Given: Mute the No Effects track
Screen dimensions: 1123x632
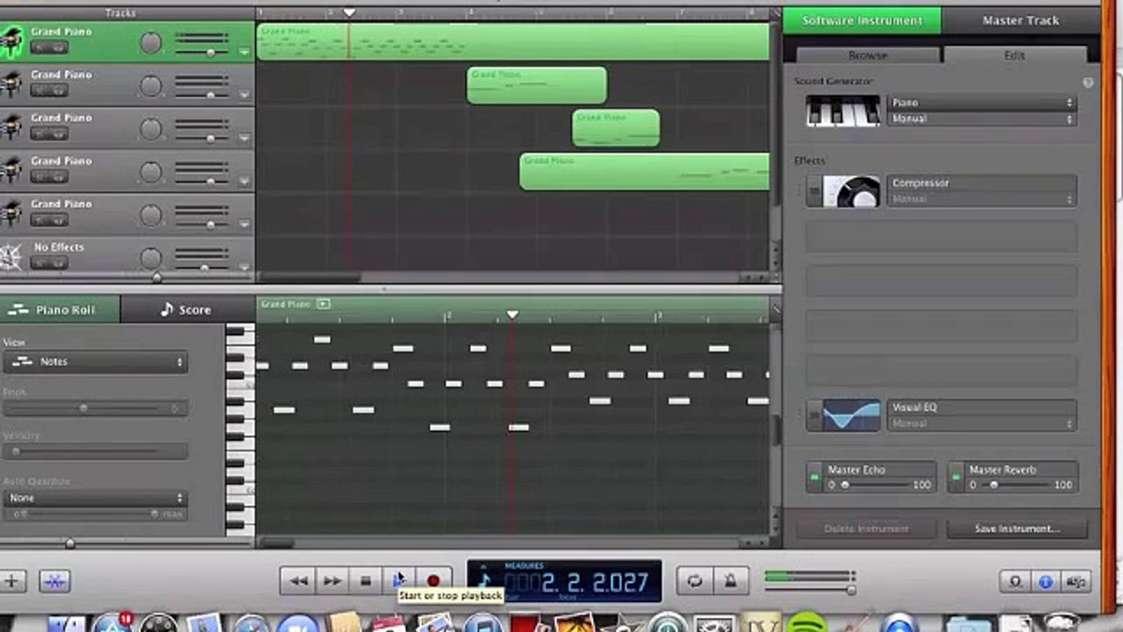Looking at the screenshot, I should click(40, 263).
